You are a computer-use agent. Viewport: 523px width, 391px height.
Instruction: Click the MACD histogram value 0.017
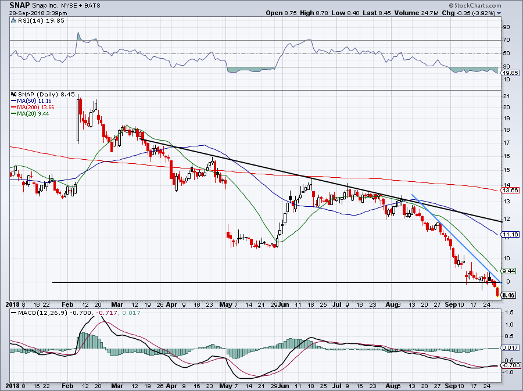(131, 313)
